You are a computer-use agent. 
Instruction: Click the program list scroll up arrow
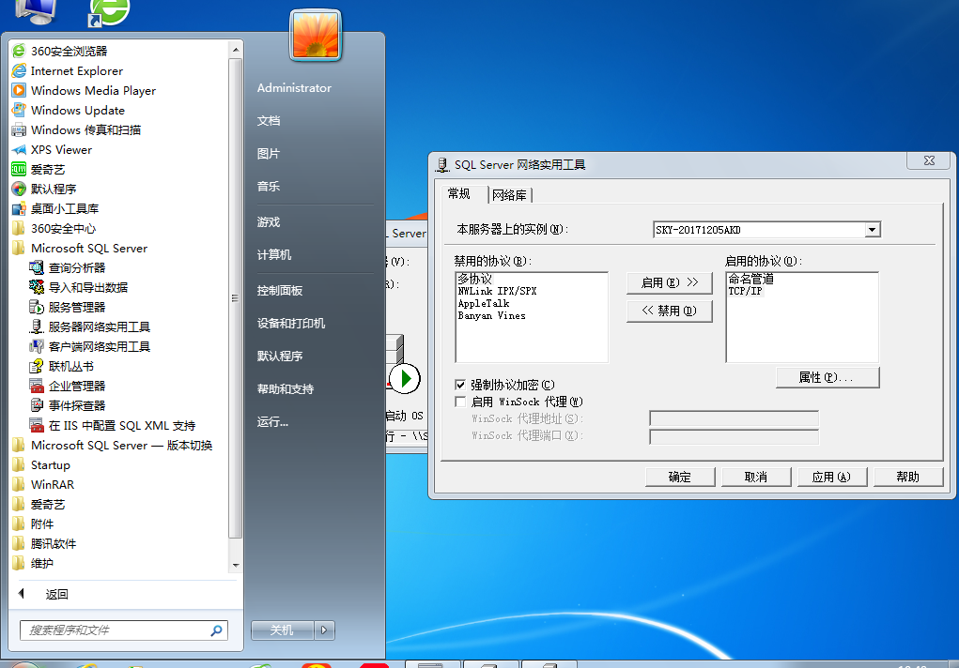236,49
